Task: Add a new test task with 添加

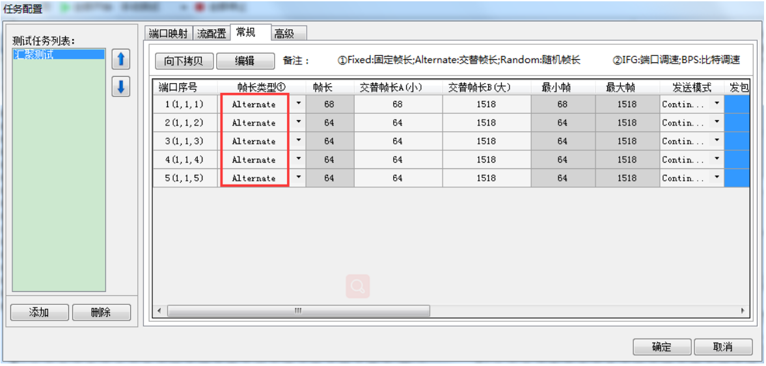Action: pos(39,313)
